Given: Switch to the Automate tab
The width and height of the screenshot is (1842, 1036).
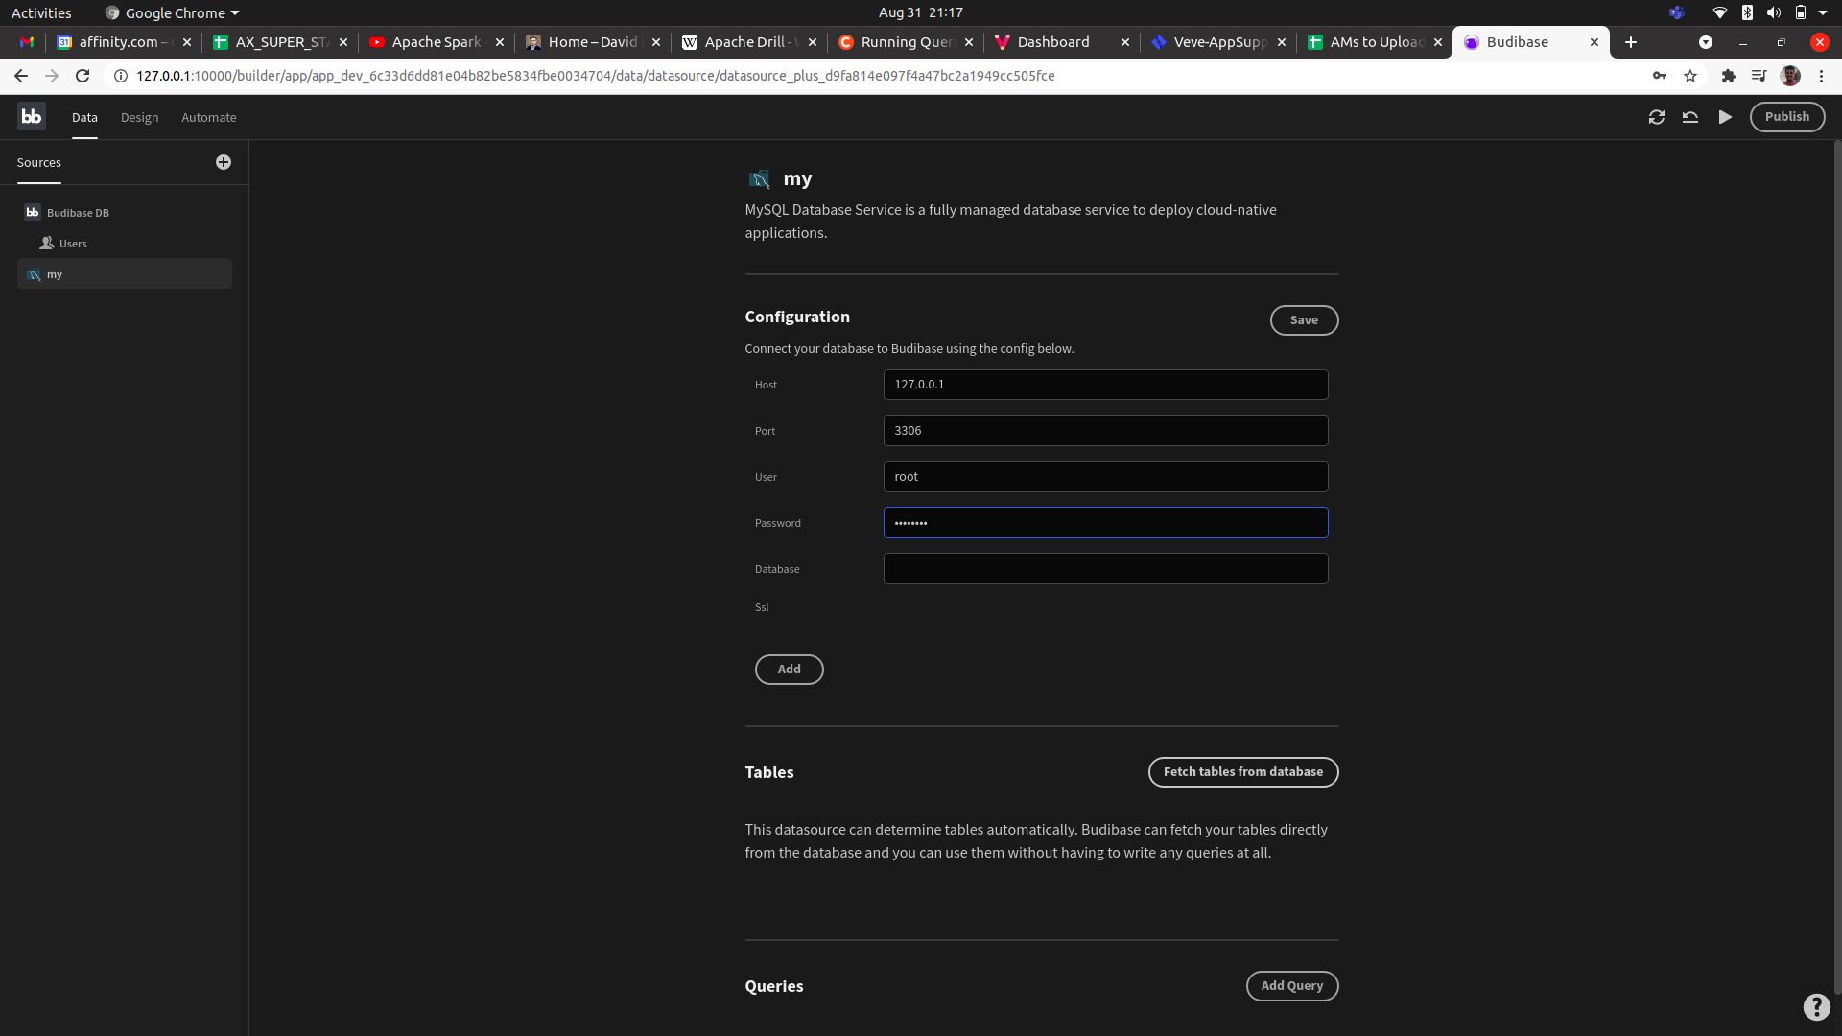Looking at the screenshot, I should coord(208,117).
